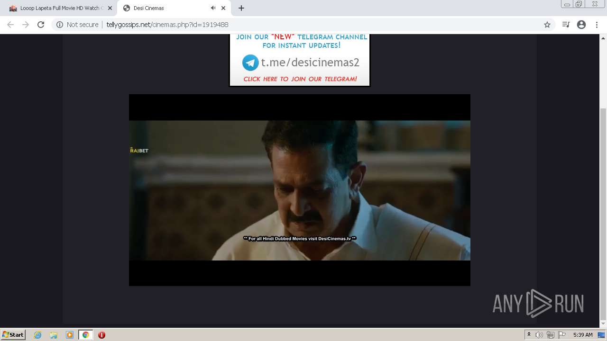Show hidden system tray icons
The height and width of the screenshot is (341, 607).
point(529,335)
